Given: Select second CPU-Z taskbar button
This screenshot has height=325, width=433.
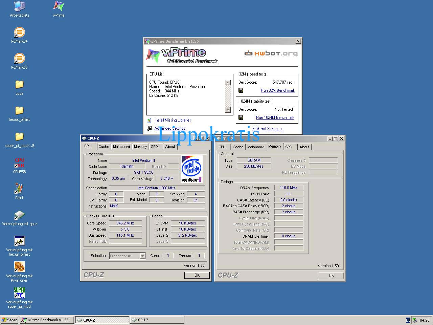Looking at the screenshot, I should (157, 320).
